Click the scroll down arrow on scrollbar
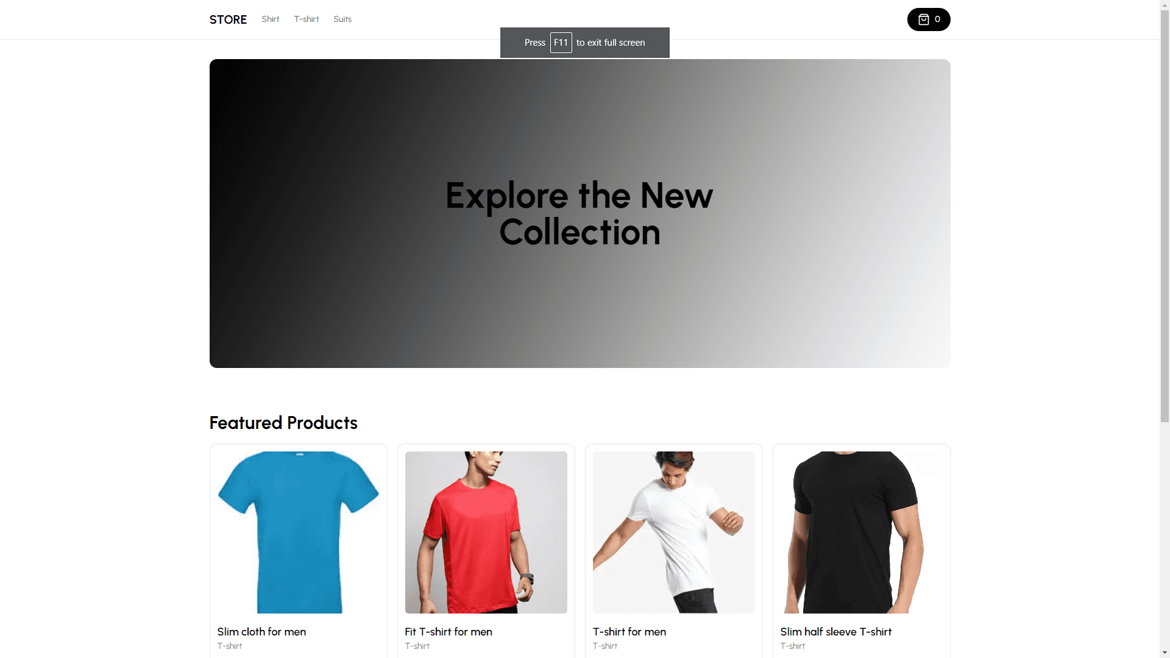The image size is (1170, 658). [1165, 653]
